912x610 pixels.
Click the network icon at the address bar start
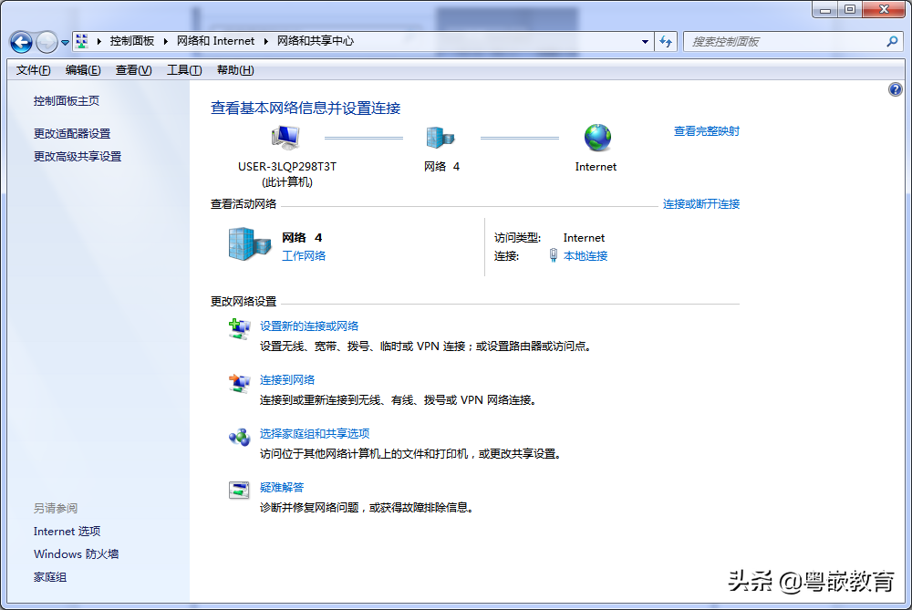(x=81, y=41)
